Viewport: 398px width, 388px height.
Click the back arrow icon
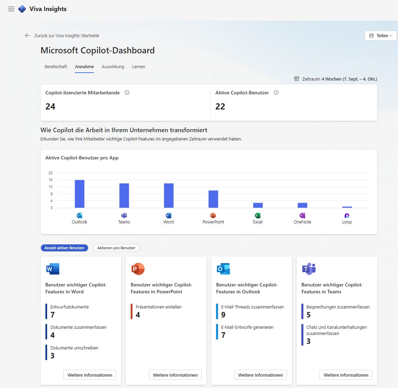click(x=28, y=35)
